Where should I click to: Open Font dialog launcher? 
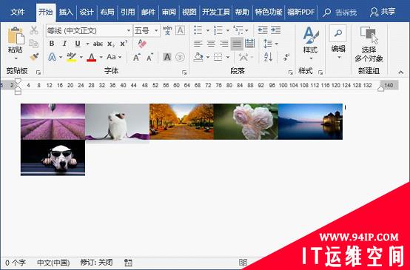coord(184,72)
